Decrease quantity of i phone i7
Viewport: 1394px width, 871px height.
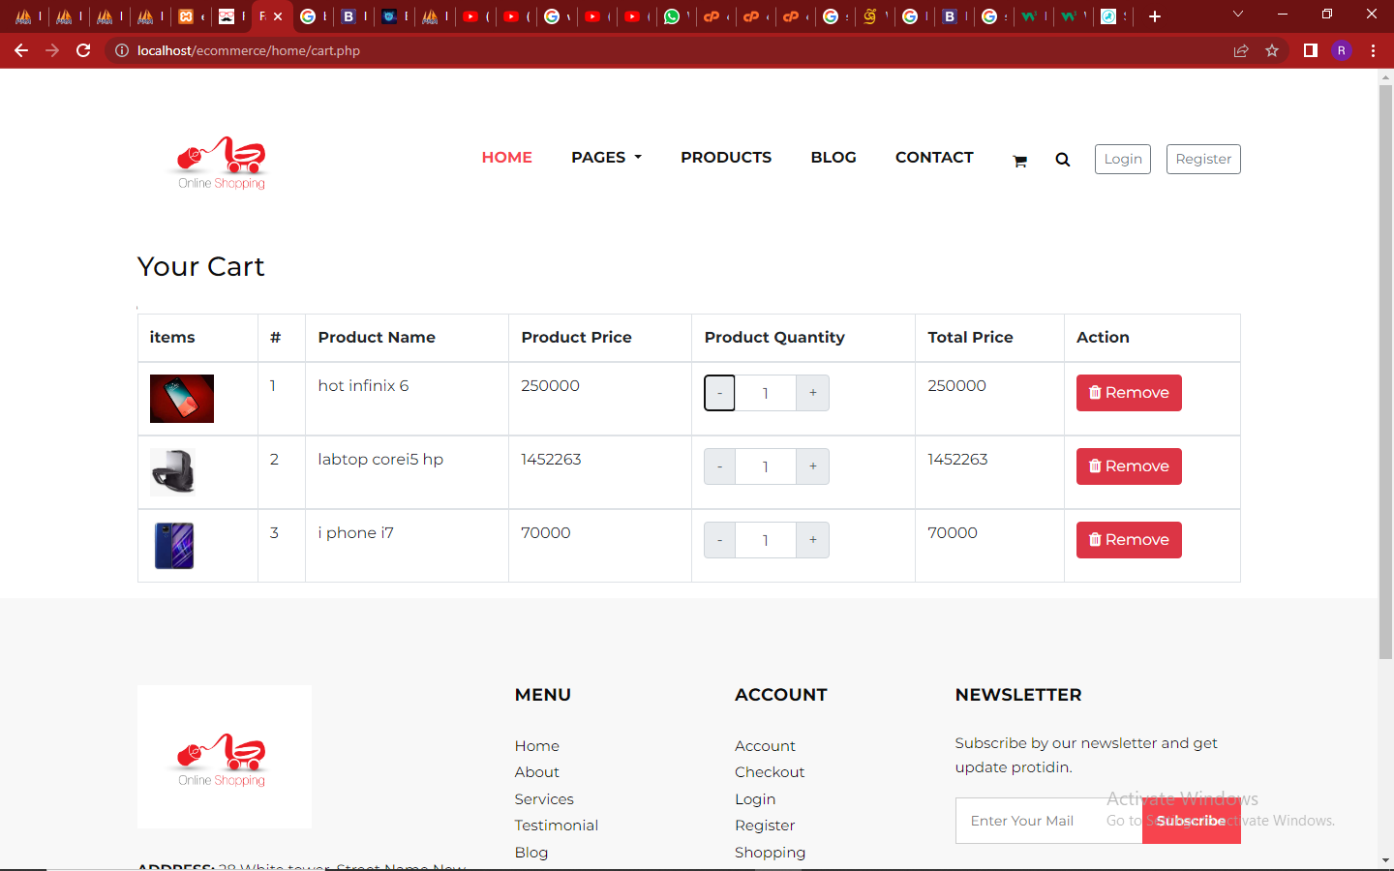[x=719, y=540]
